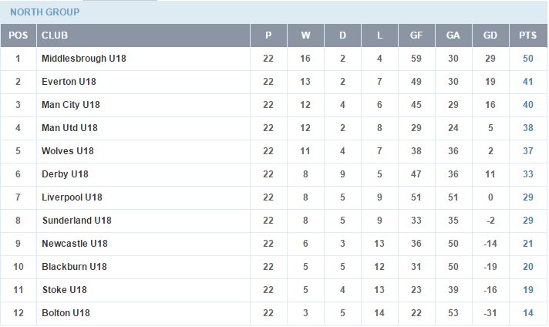Viewport: 549px width, 327px height.
Task: Open the Wolves U18 entry
Action: tap(68, 151)
